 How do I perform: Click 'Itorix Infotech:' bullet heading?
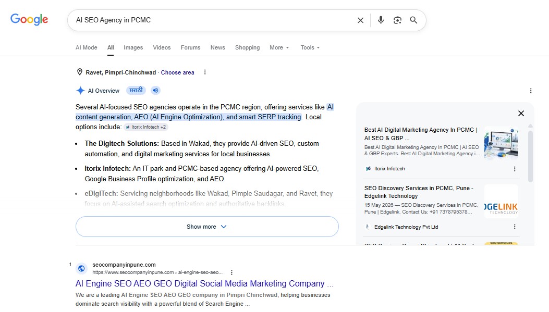tap(108, 169)
